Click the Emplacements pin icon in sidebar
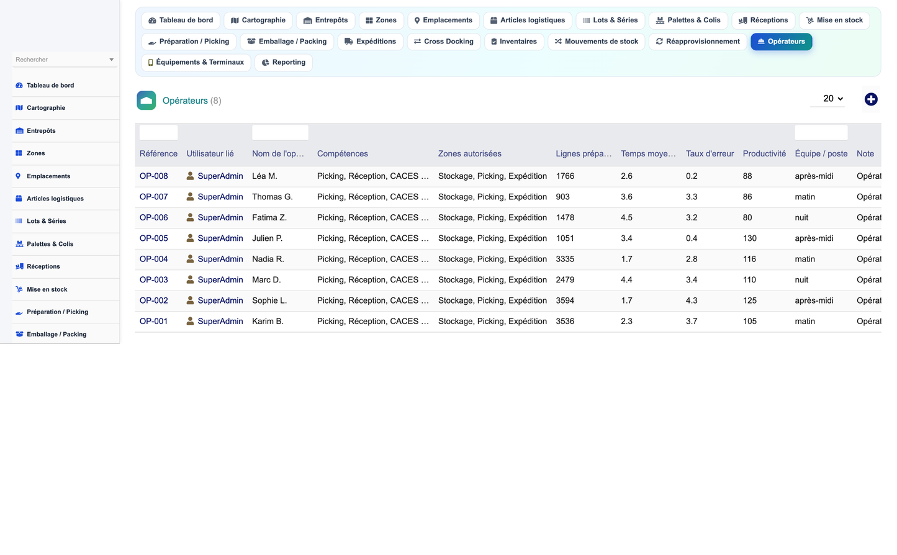 18,176
